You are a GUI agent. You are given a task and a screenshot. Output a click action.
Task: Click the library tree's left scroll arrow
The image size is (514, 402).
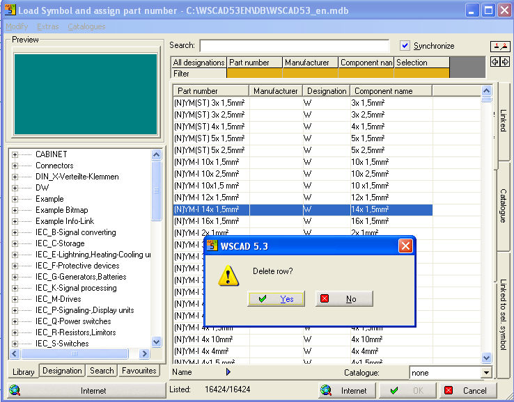(x=15, y=353)
